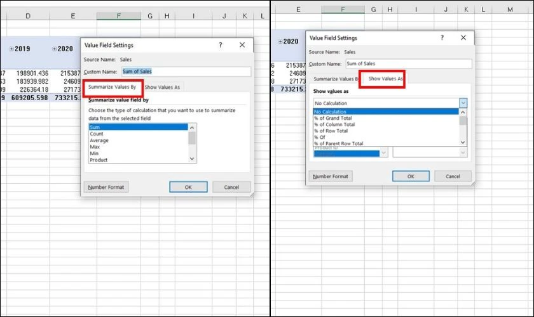Select Show Values As tab in right dialog
This screenshot has height=317, width=534.
385,79
